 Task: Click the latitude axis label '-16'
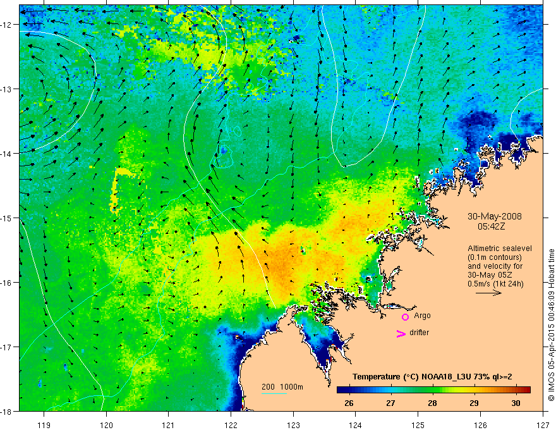[7, 283]
